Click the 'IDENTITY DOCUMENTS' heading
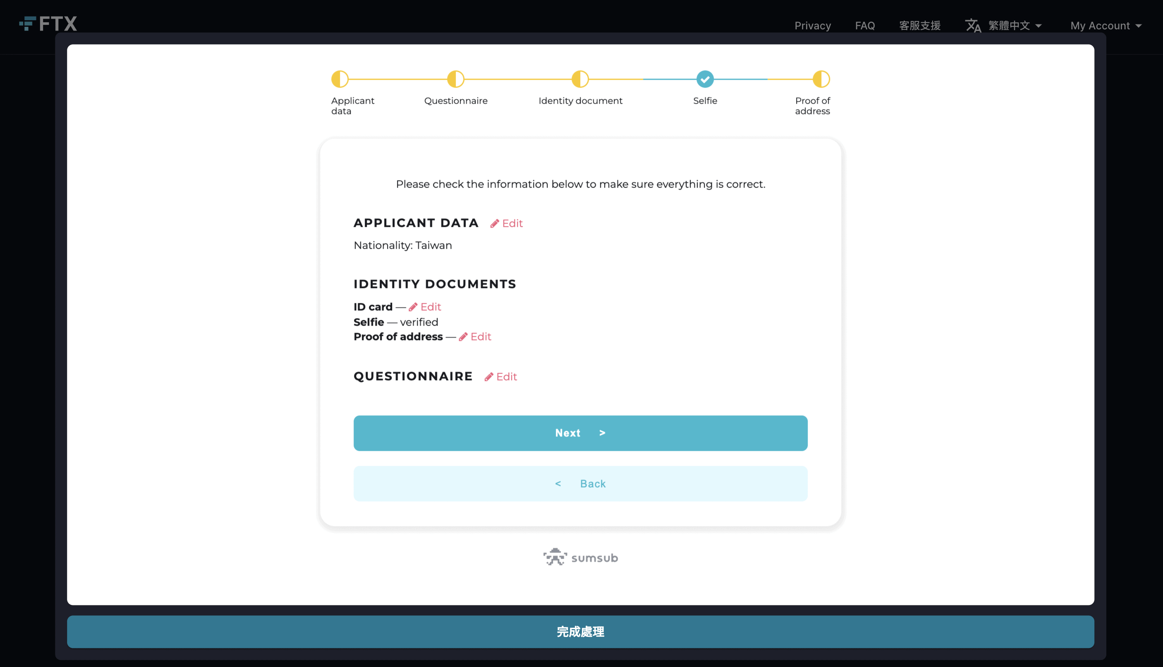The height and width of the screenshot is (667, 1163). (435, 284)
